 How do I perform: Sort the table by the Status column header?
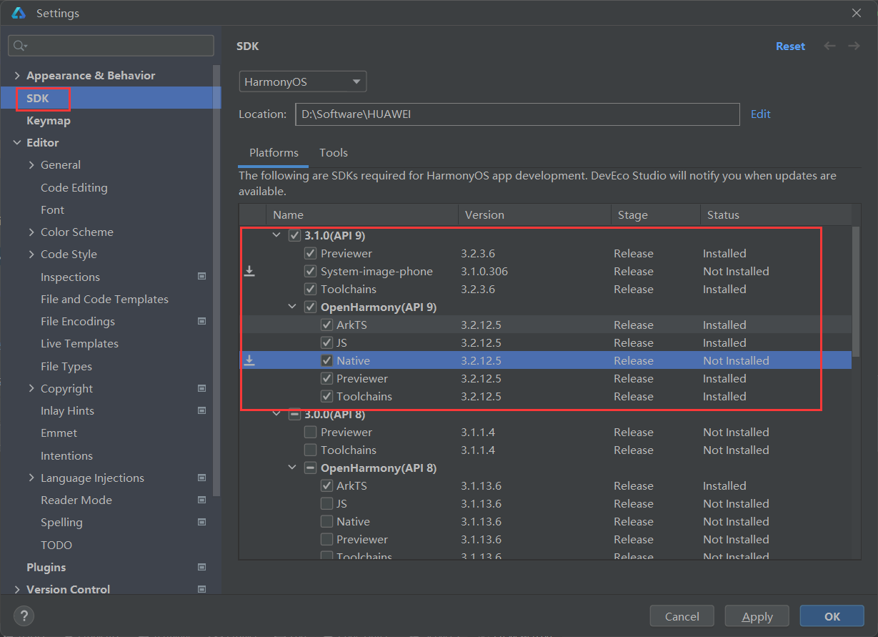coord(776,214)
